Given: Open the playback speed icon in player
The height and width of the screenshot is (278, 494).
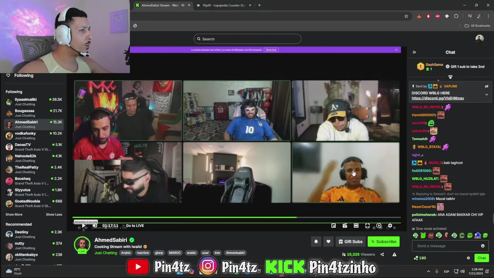Looking at the screenshot, I should 379,226.
